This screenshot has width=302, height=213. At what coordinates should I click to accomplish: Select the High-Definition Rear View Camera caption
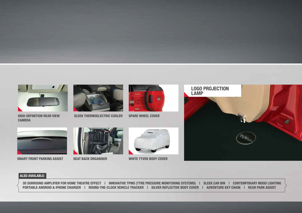pos(39,118)
